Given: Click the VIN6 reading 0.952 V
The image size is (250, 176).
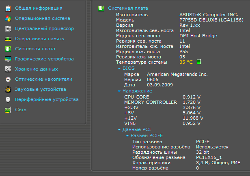Looking at the screenshot, I should pyautogui.click(x=192, y=123).
